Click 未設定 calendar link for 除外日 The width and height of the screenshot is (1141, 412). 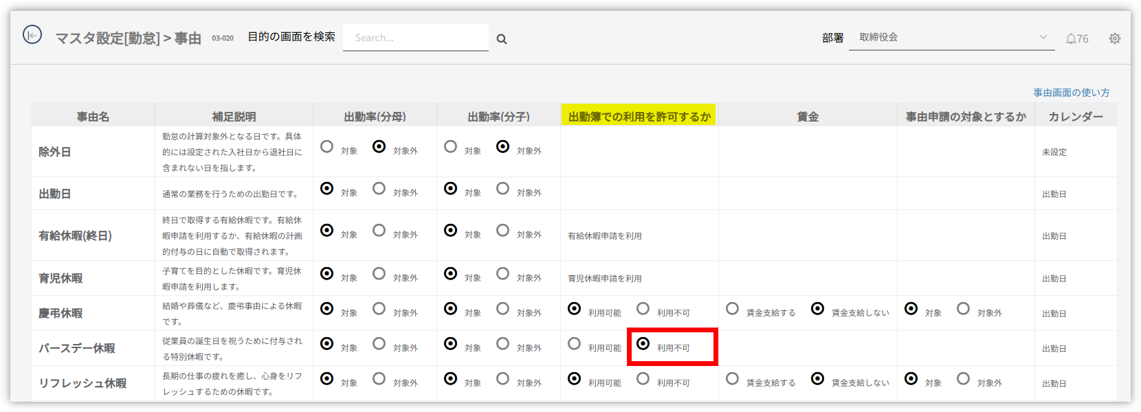pos(1054,152)
